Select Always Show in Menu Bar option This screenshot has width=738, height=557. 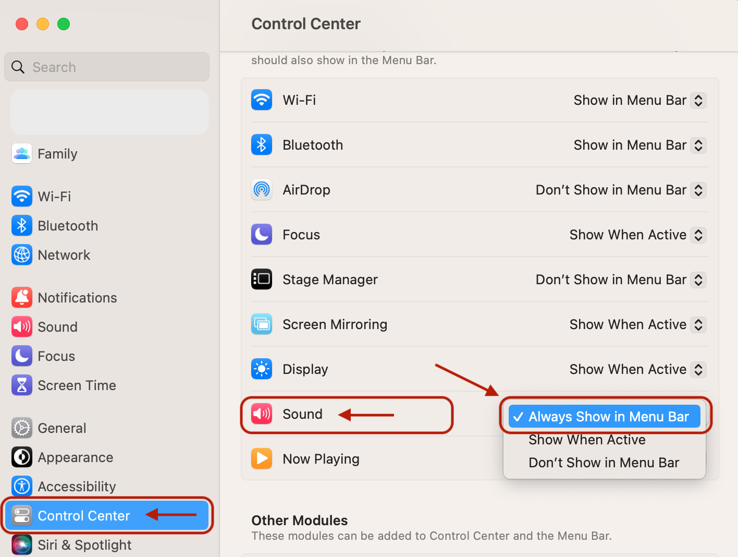pyautogui.click(x=605, y=416)
